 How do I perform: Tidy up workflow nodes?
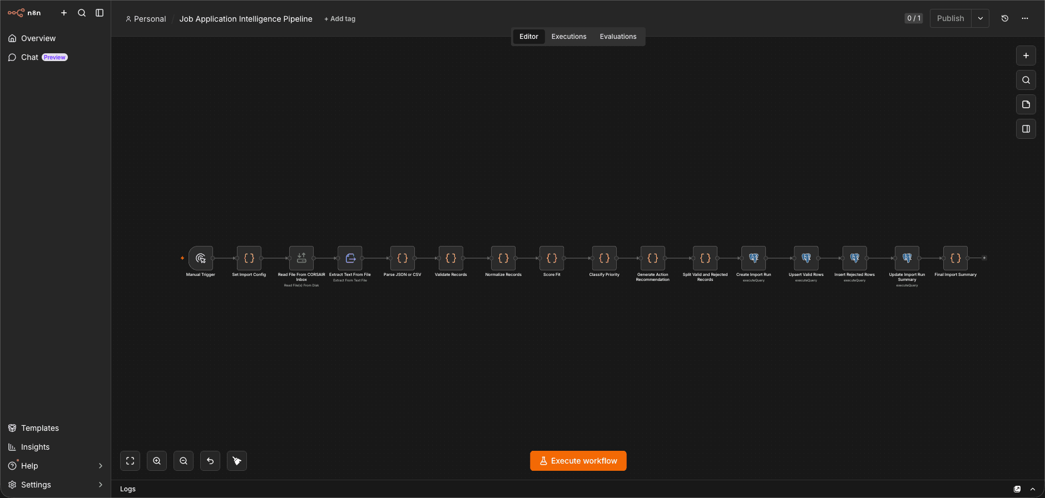click(x=237, y=461)
